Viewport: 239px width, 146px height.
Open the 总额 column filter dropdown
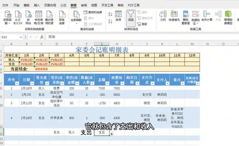[x=107, y=83]
